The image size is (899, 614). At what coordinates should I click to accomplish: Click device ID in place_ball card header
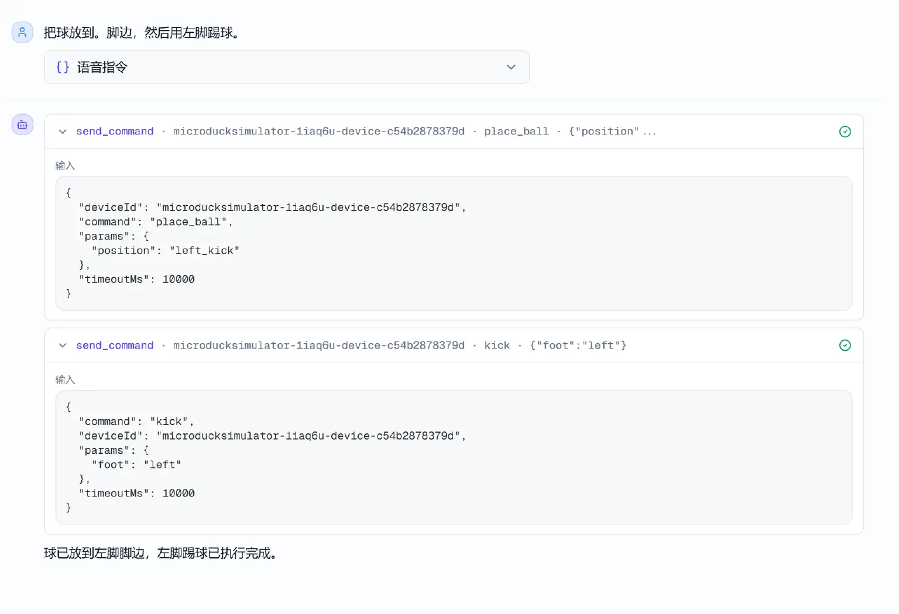tap(319, 132)
